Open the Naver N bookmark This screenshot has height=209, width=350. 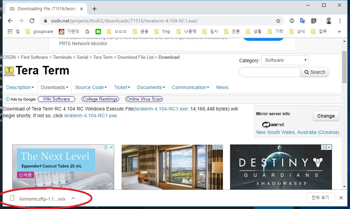(x=98, y=32)
